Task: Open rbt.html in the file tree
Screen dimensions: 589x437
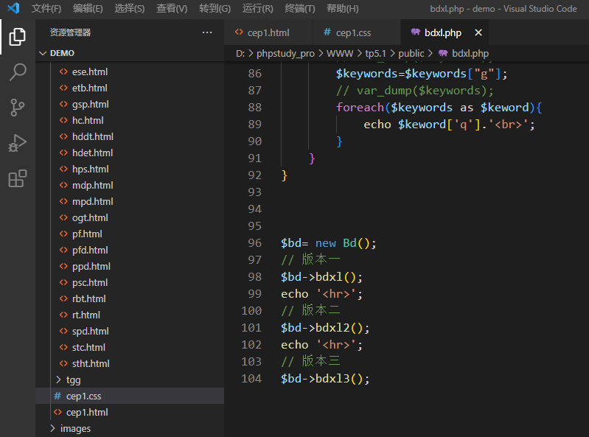Action: (130, 299)
